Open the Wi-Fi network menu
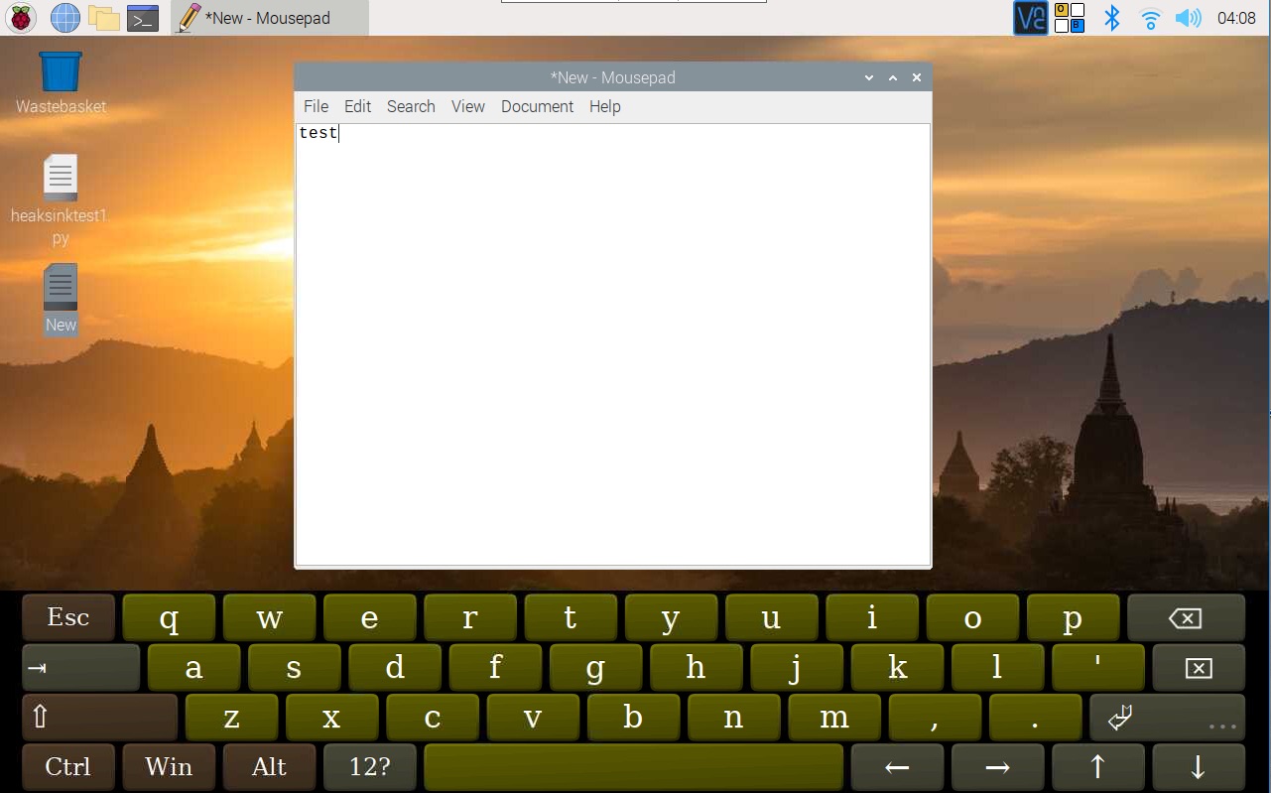The image size is (1271, 793). (1150, 18)
